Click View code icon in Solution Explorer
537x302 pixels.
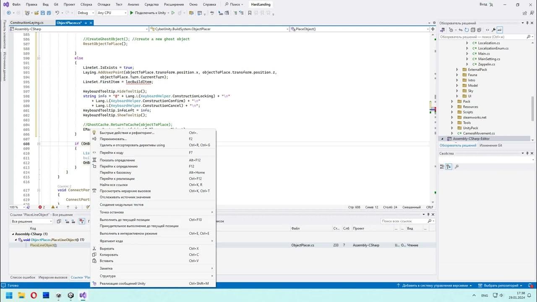487,30
